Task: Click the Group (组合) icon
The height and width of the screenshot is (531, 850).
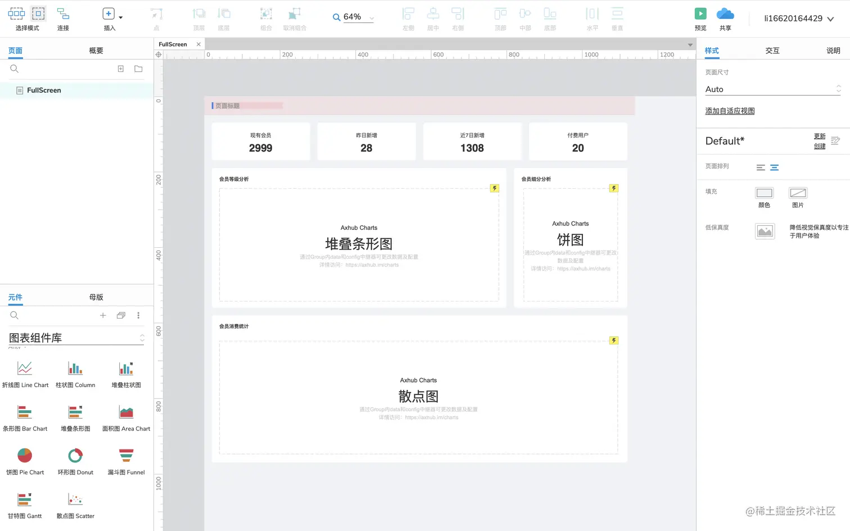Action: pos(266,14)
